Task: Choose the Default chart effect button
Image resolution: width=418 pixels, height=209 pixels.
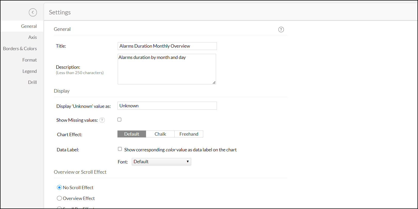Action: coord(132,134)
